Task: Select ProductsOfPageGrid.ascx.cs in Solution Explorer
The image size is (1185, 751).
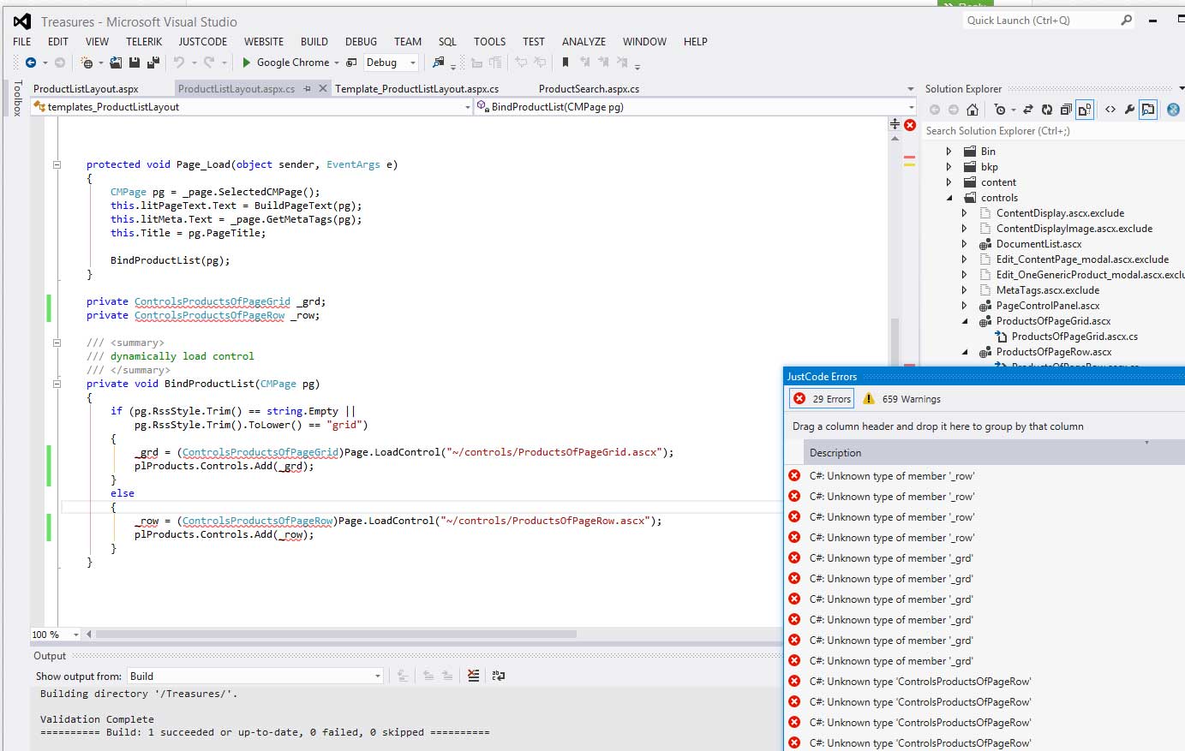Action: tap(1074, 337)
